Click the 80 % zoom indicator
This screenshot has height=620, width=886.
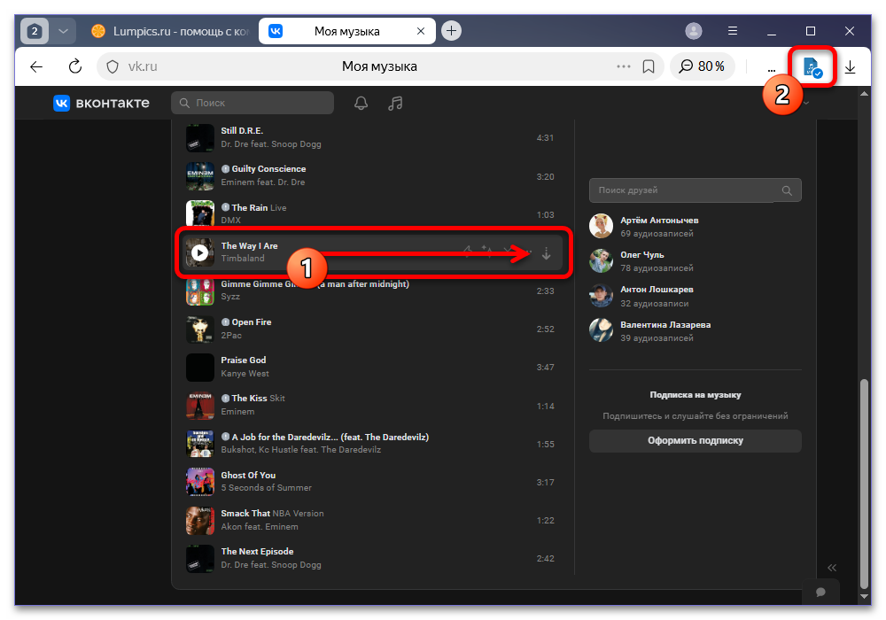point(702,66)
